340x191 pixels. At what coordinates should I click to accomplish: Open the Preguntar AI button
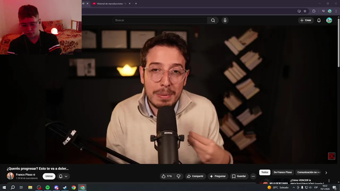(x=218, y=176)
